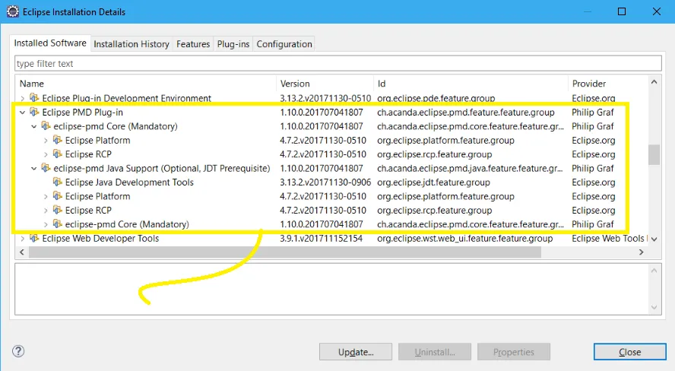Expand the Eclipse Plug-in Development Environment node
This screenshot has height=371, width=675.
[22, 99]
